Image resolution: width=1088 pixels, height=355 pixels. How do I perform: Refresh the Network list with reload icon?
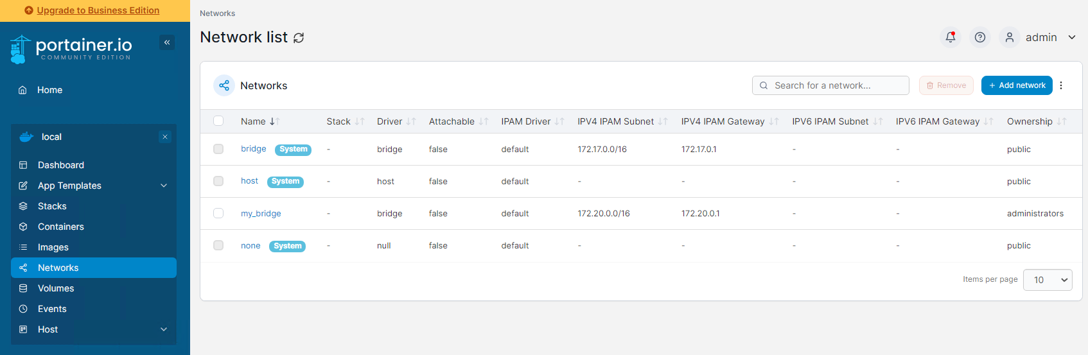pyautogui.click(x=299, y=38)
